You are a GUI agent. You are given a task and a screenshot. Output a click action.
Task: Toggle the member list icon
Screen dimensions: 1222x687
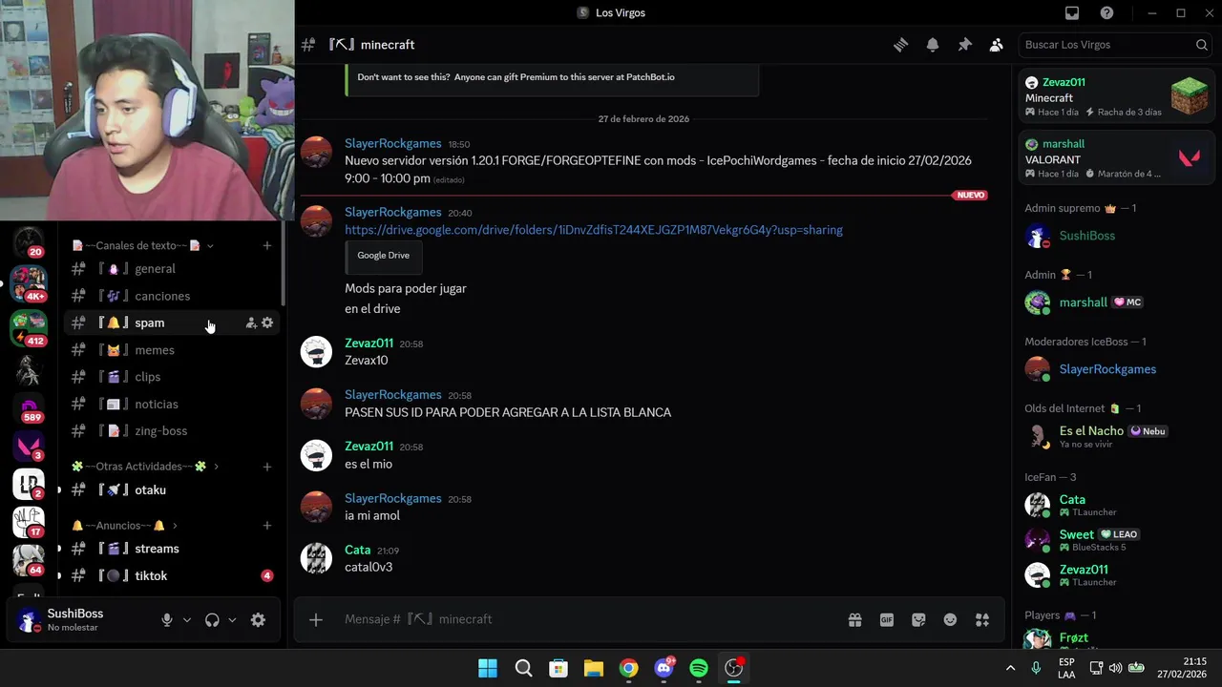click(x=997, y=45)
